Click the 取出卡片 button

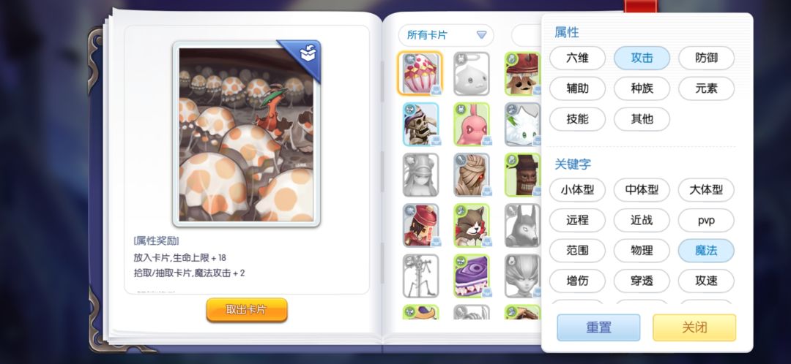click(x=247, y=310)
